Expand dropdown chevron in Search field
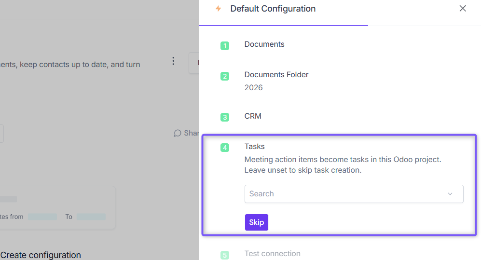 pos(450,194)
